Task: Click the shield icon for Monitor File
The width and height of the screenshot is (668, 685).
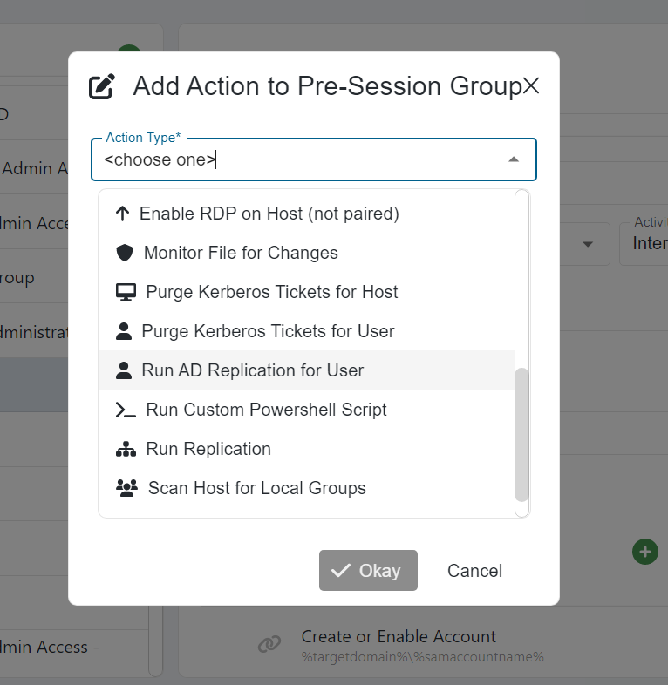Action: click(125, 253)
